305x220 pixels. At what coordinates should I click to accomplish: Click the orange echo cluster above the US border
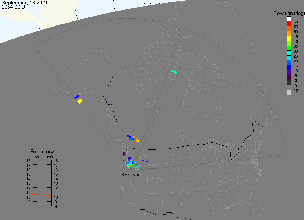133,138
